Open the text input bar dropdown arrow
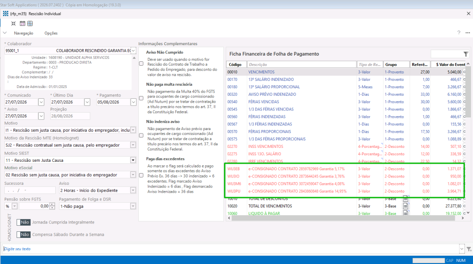Screen dimensions: 473x264 462,249
